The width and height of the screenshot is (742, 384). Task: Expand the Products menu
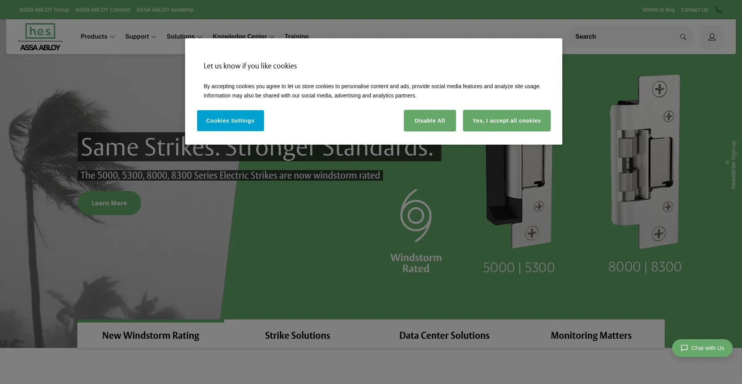coord(98,36)
